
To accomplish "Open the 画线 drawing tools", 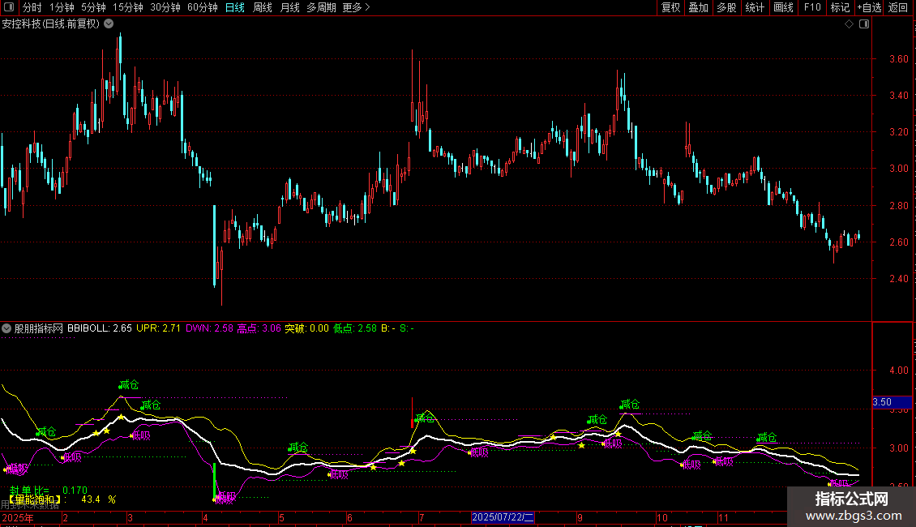I will (x=783, y=8).
